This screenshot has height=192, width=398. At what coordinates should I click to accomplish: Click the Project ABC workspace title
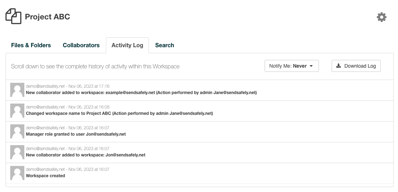pos(47,17)
